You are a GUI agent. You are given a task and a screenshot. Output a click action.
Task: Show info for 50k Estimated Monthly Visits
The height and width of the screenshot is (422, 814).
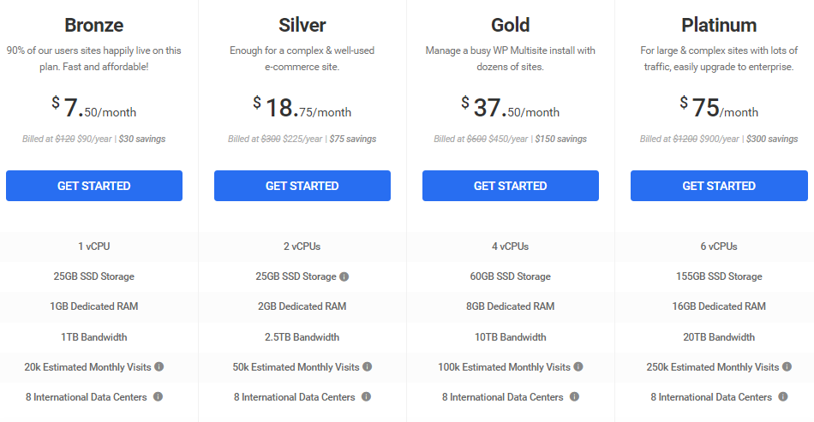pyautogui.click(x=368, y=367)
